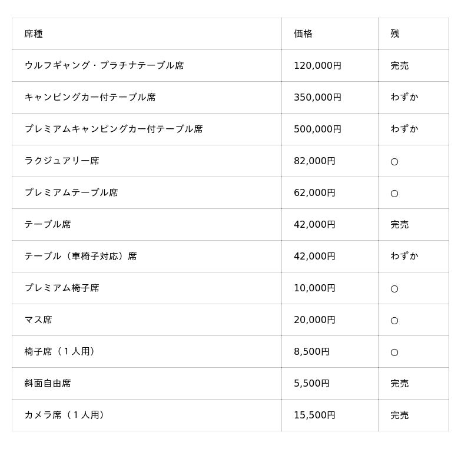The image size is (471, 449).
Task: Click availability circle for マス席
Action: (394, 321)
